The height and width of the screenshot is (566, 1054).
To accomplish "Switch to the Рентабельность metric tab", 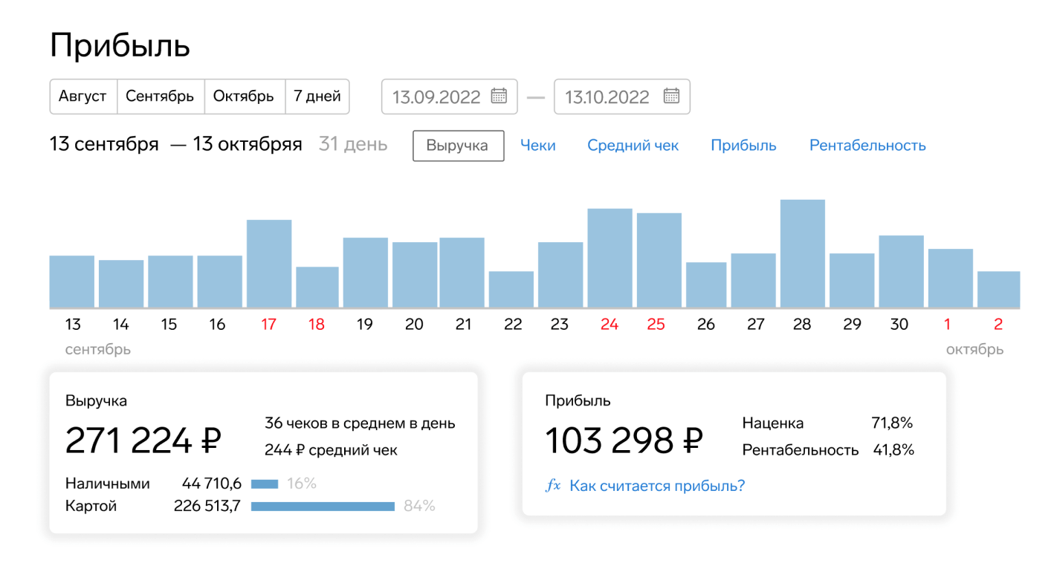I will (867, 146).
